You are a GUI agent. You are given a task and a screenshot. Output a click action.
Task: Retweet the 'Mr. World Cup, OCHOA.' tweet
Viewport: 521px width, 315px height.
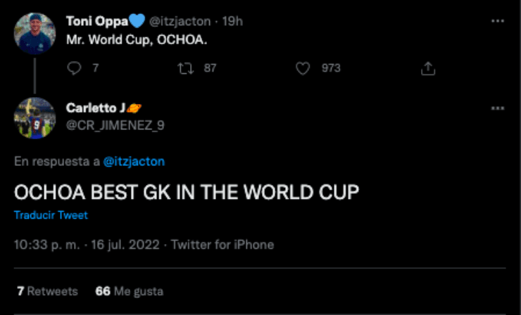[x=186, y=68]
